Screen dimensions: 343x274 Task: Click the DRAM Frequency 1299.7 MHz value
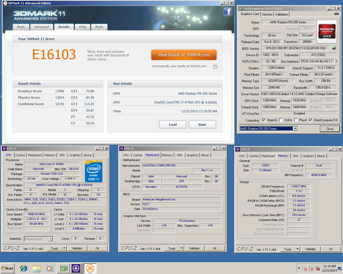coord(299,186)
